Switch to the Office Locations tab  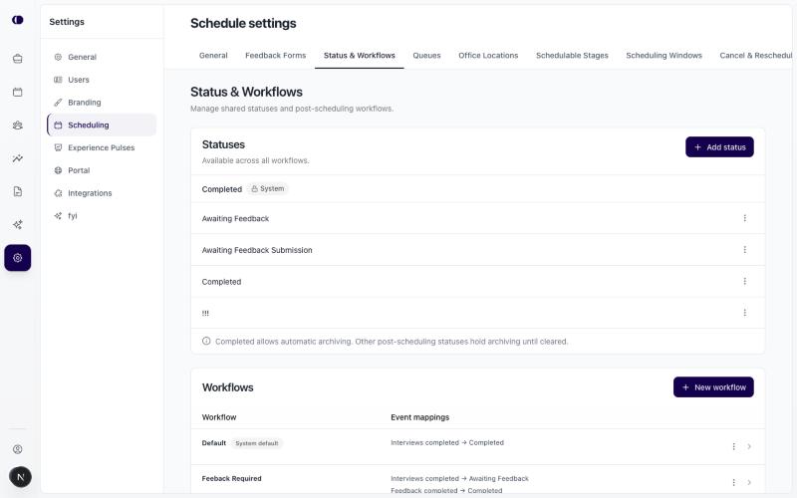point(488,56)
